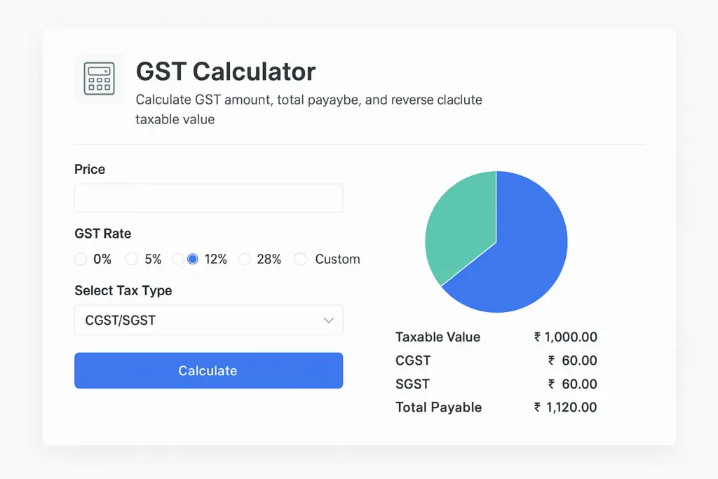Viewport: 718px width, 479px height.
Task: Select the 0% GST rate
Action: [81, 259]
